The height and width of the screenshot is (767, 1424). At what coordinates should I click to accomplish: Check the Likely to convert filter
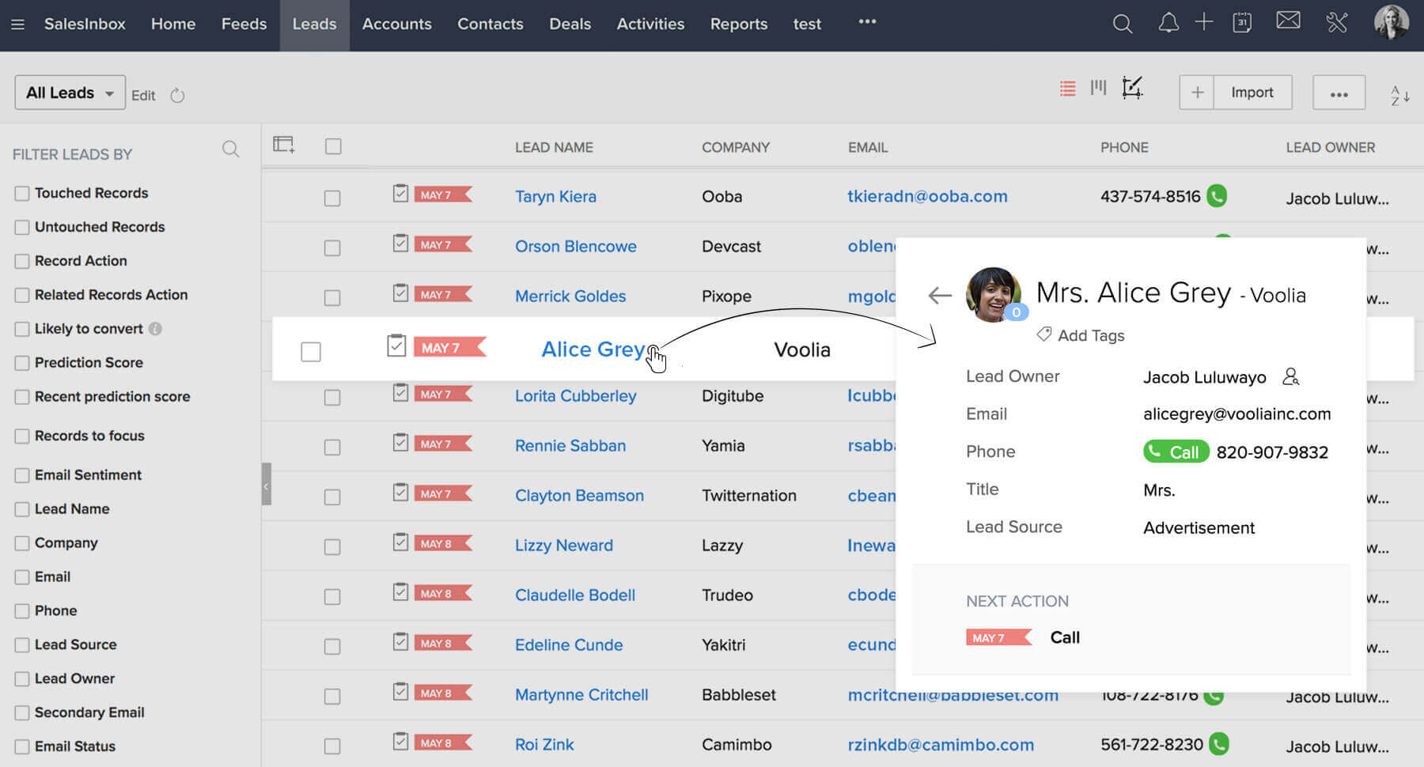[22, 329]
